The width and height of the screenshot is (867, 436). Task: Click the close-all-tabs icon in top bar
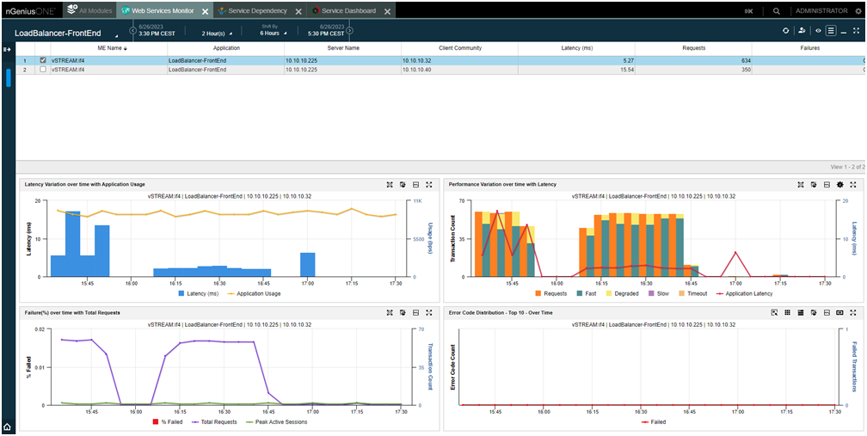click(749, 11)
